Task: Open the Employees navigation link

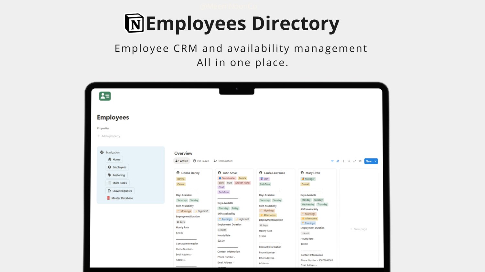Action: (117, 167)
